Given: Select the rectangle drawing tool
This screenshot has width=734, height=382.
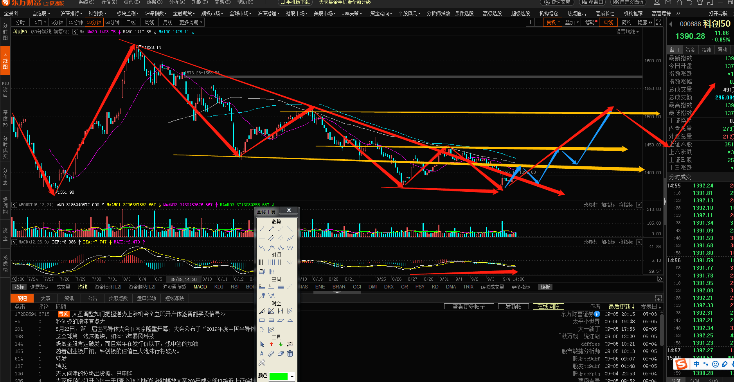Looking at the screenshot, I should coord(262,320).
